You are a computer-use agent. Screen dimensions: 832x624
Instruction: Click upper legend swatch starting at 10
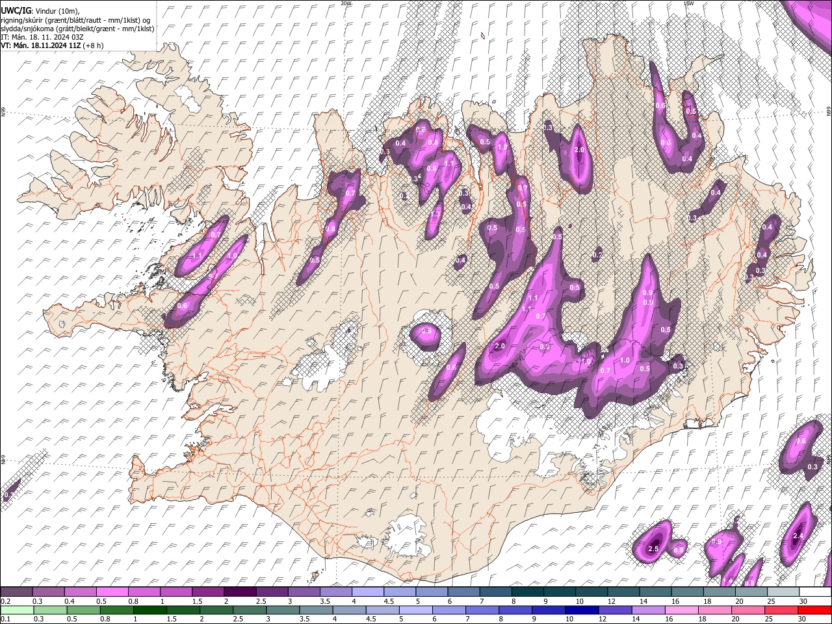(x=590, y=592)
